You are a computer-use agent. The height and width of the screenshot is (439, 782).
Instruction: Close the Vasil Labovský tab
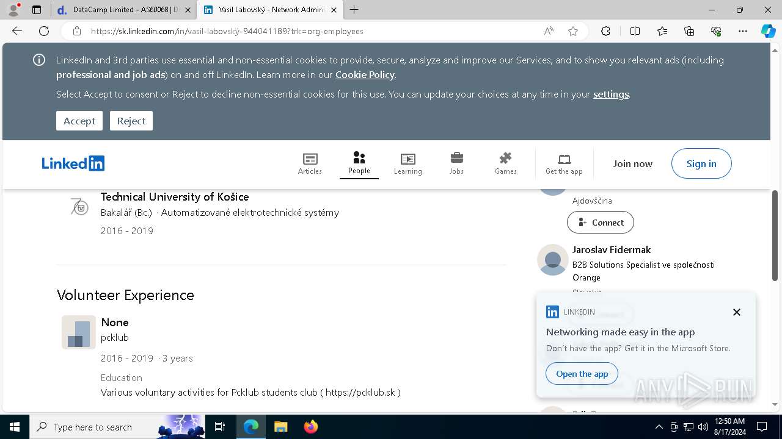tap(334, 10)
